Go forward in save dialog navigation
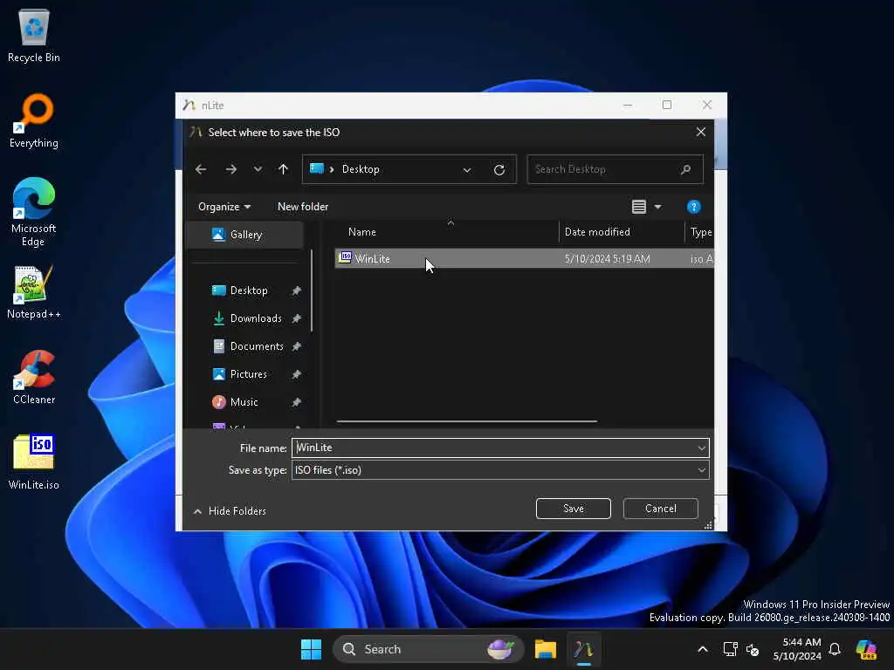The width and height of the screenshot is (894, 670). pyautogui.click(x=230, y=169)
